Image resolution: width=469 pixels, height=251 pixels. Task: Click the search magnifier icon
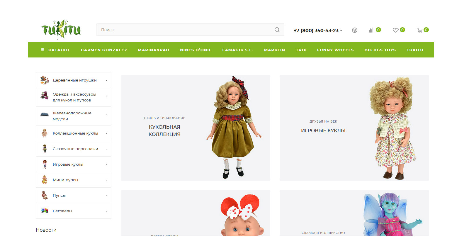(x=277, y=30)
